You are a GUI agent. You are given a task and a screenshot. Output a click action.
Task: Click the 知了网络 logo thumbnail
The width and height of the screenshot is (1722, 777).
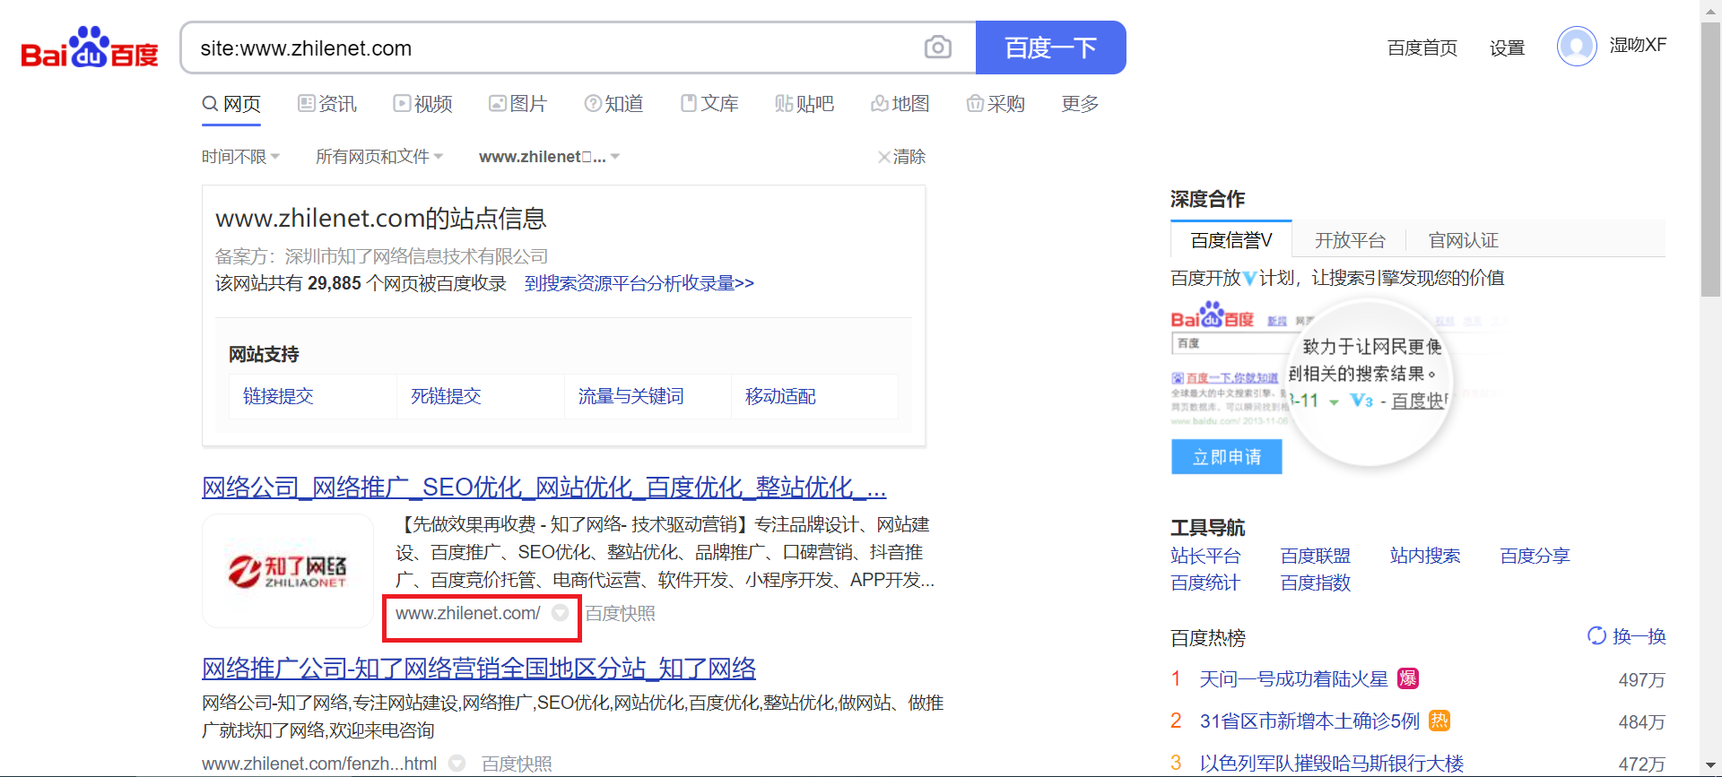288,571
